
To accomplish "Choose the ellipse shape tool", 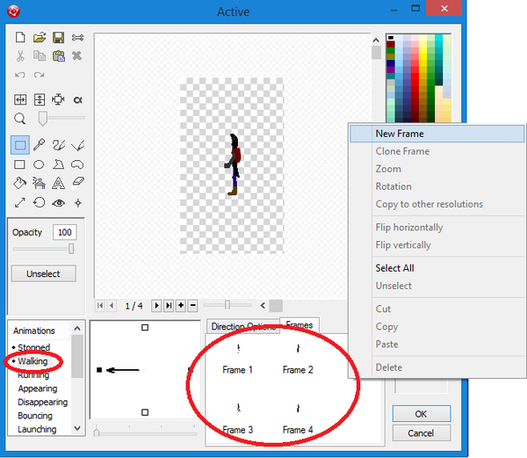I will coord(40,164).
